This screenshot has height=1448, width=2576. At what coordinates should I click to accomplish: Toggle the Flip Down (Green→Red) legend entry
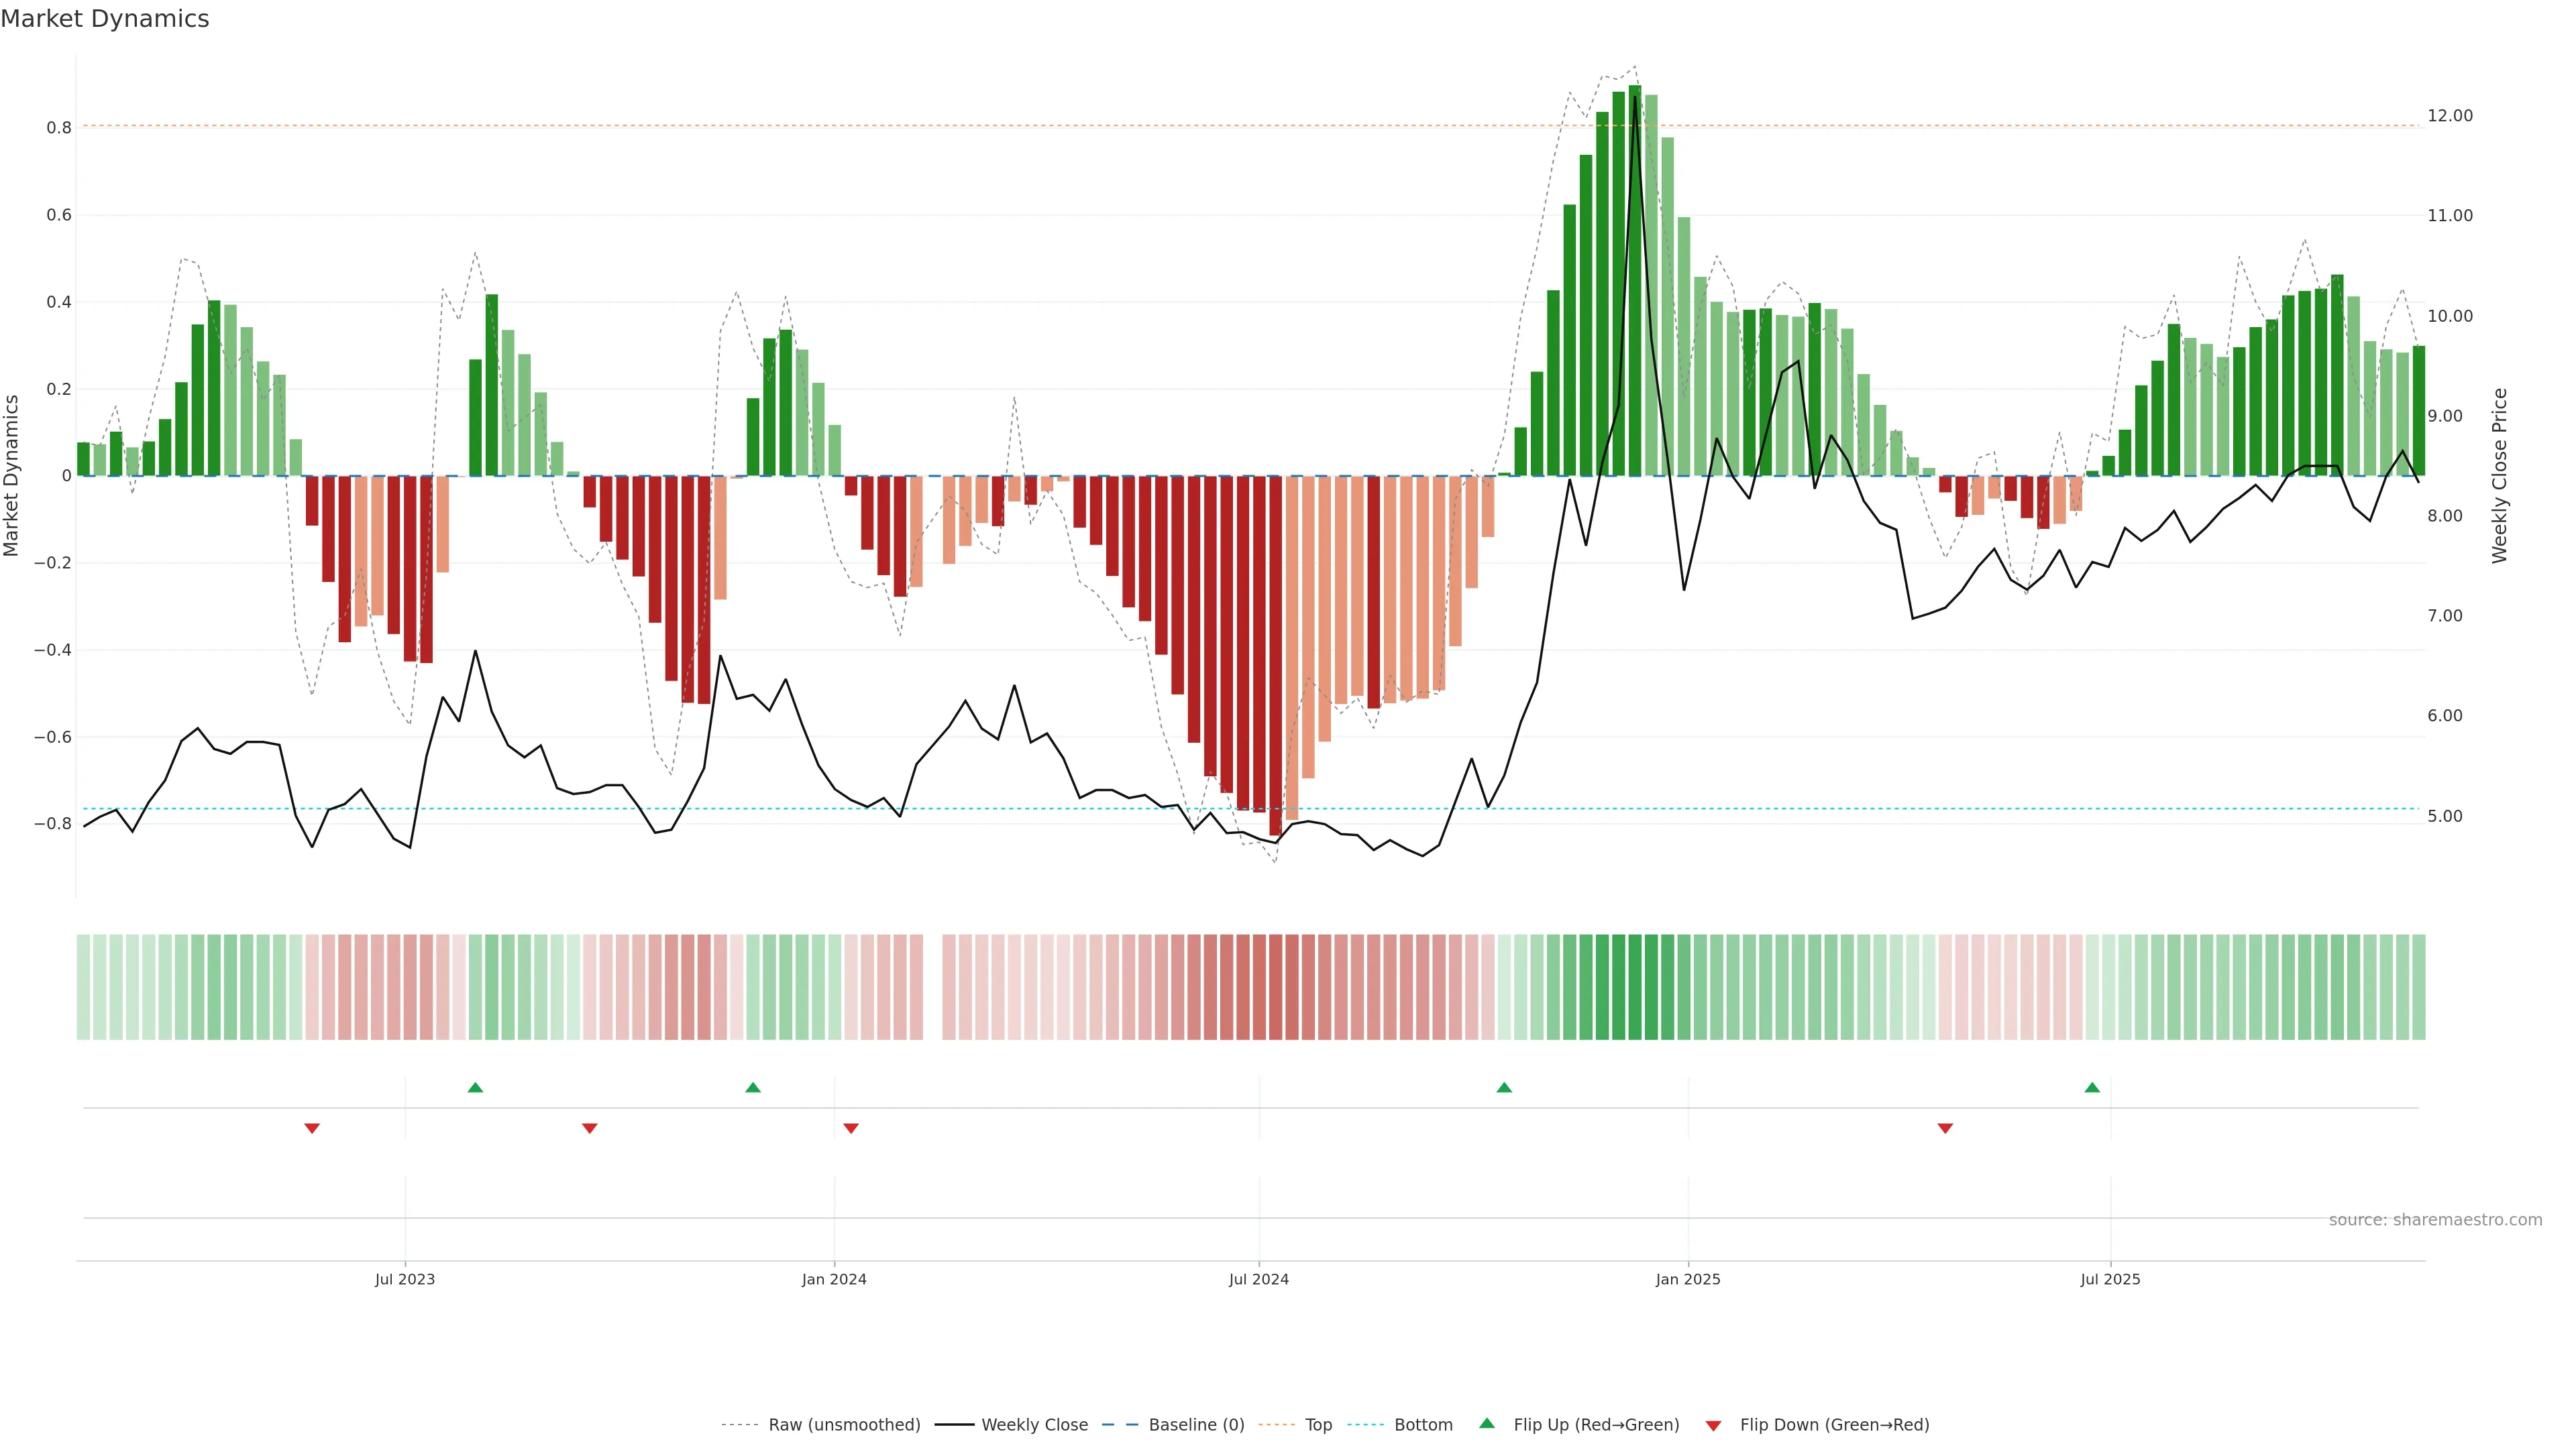[1834, 1425]
